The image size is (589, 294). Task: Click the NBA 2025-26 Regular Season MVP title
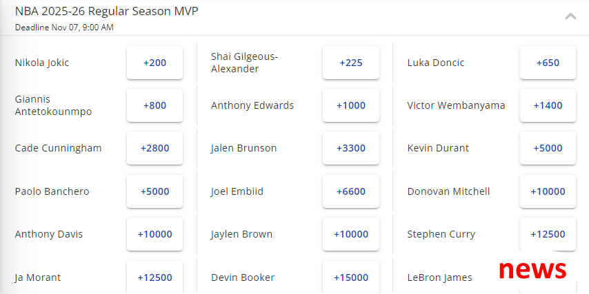pos(106,11)
